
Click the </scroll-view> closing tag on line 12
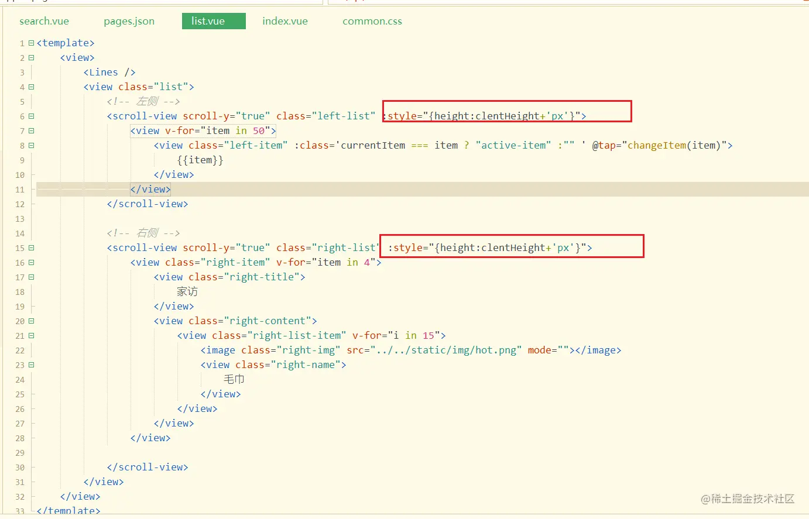148,204
